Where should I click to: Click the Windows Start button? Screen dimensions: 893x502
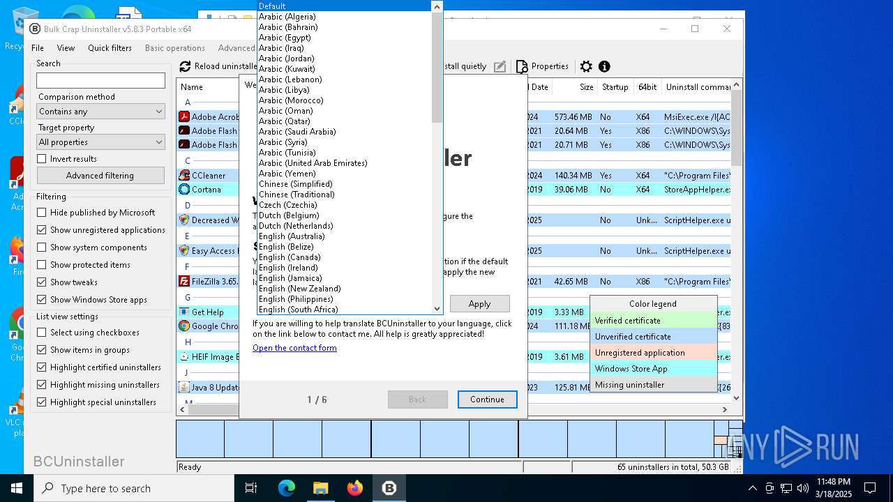click(17, 488)
